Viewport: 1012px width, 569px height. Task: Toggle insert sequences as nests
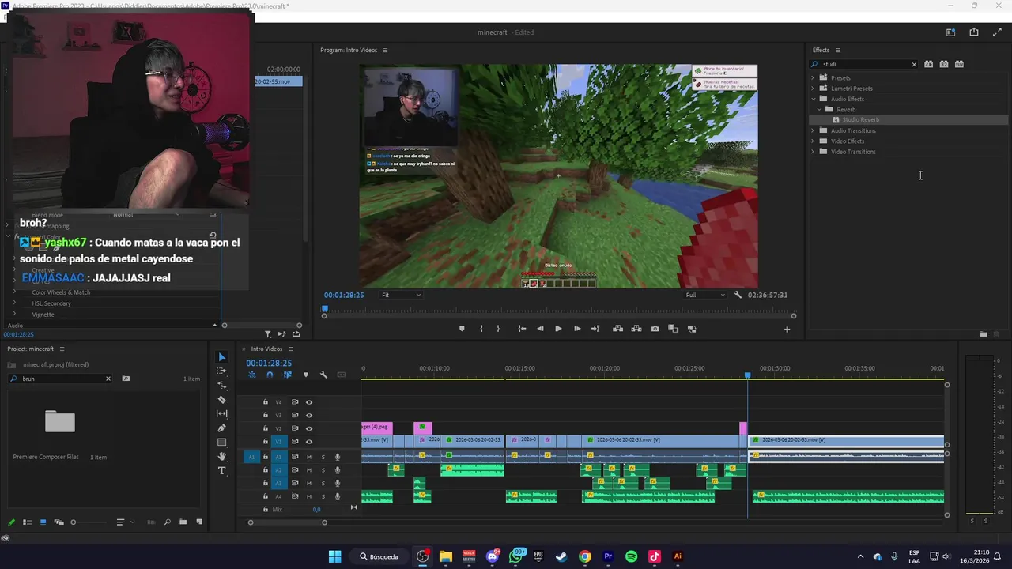tap(252, 375)
